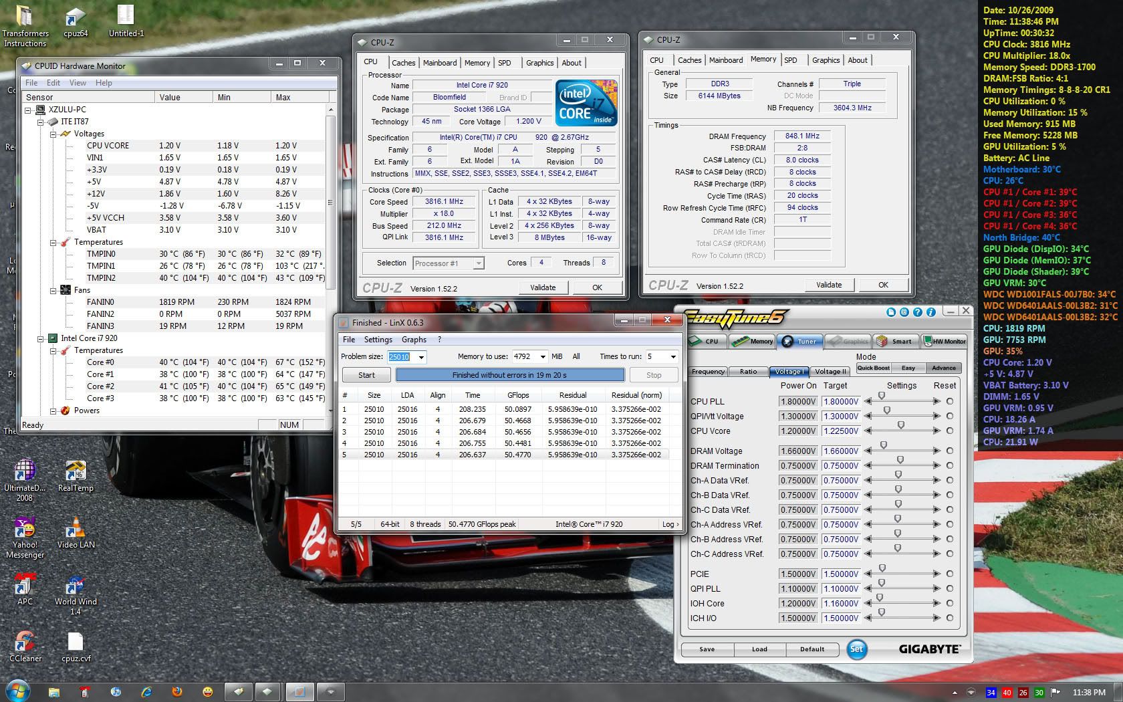Screen dimensions: 1123x702
Task: Select Quick Boost mode in EasyTune6
Action: pos(873,368)
